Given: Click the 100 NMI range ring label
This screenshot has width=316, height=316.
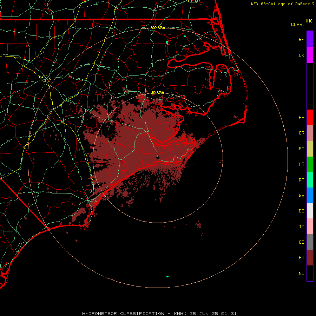Looking at the screenshot, I should point(158,28).
